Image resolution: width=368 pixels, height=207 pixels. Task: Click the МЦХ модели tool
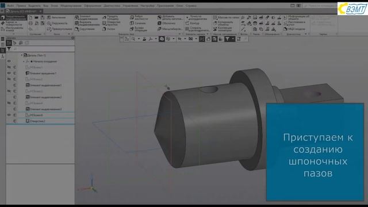click(294, 29)
